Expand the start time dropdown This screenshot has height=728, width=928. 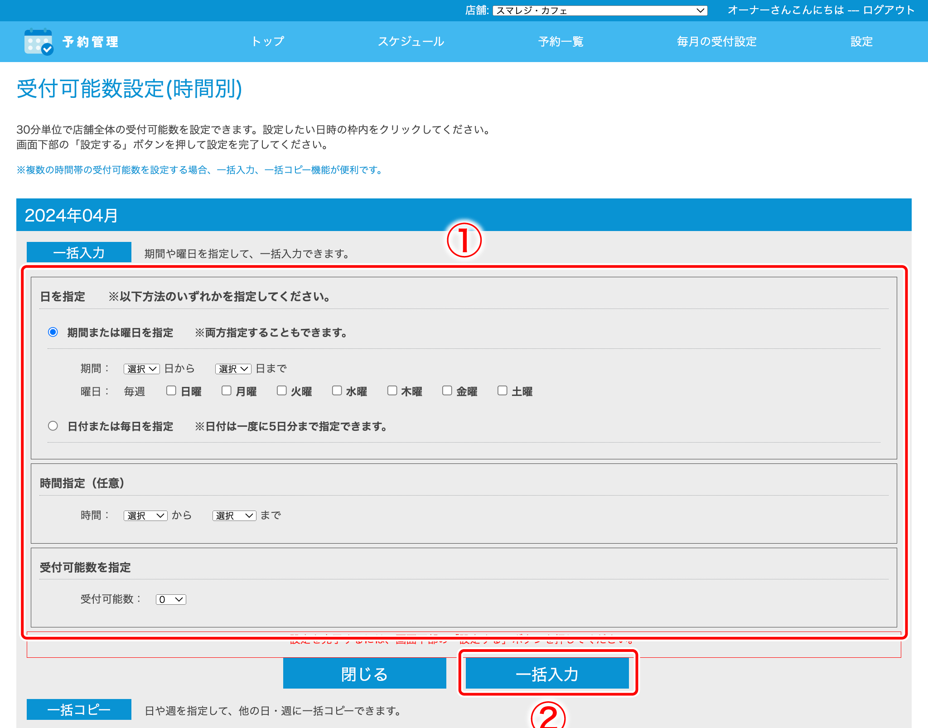pyautogui.click(x=145, y=516)
